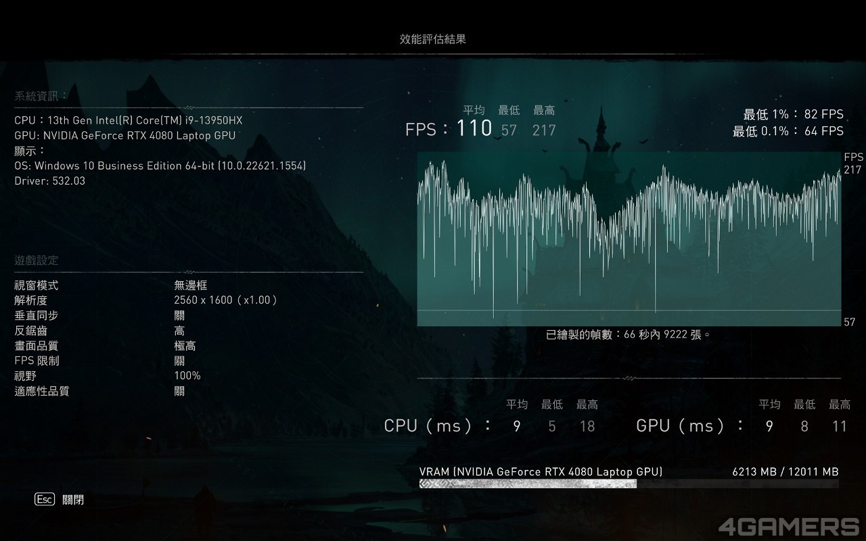The width and height of the screenshot is (866, 541).
Task: Click the average FPS value 110
Action: [474, 128]
